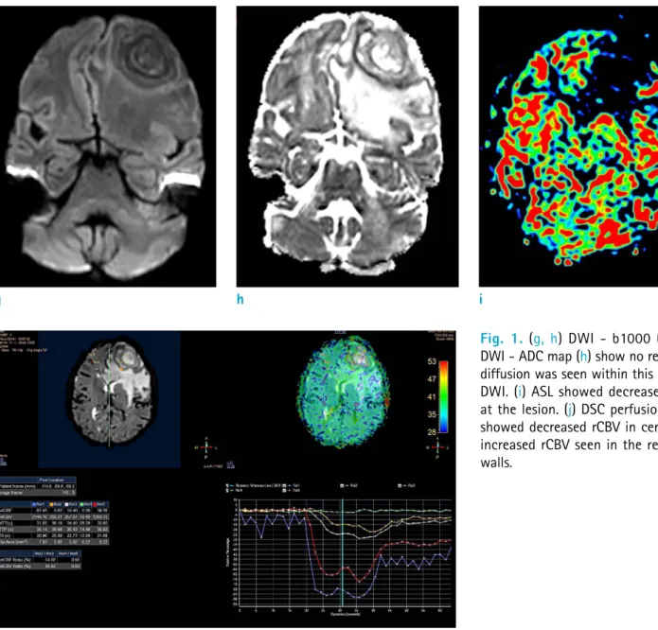Click the 'Roi2 / Roi3' ratio column header
This screenshot has width=658, height=630.
click(44, 553)
